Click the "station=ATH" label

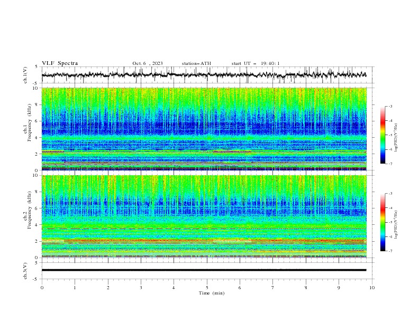[196, 63]
